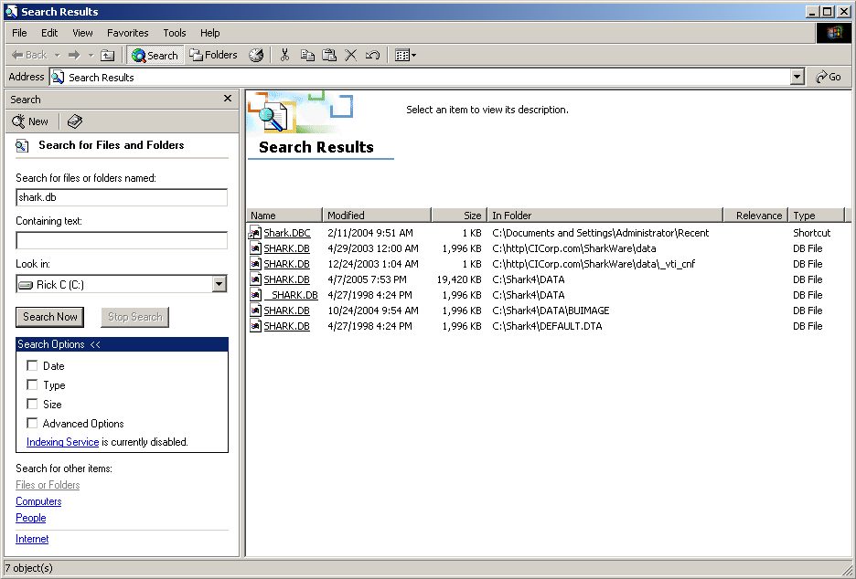Screen dimensions: 856x579
Task: Click the Search Now button
Action: point(50,317)
